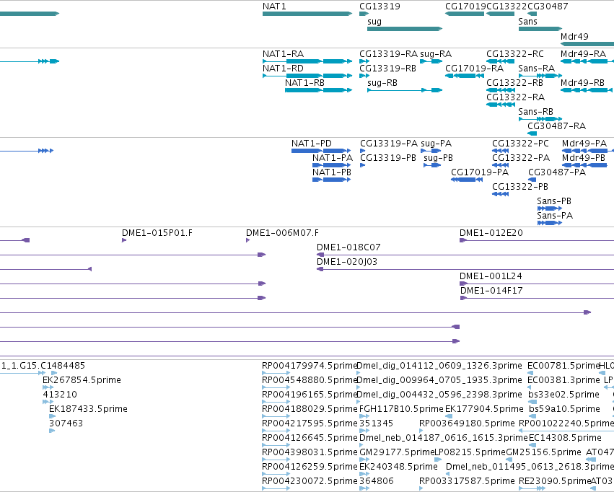Open BAC clone DME1-001L24
Screen dimensions: 614x492
[537, 284]
